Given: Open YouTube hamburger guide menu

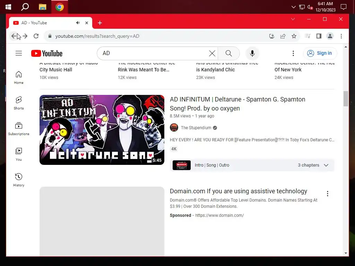Looking at the screenshot, I should 19,53.
